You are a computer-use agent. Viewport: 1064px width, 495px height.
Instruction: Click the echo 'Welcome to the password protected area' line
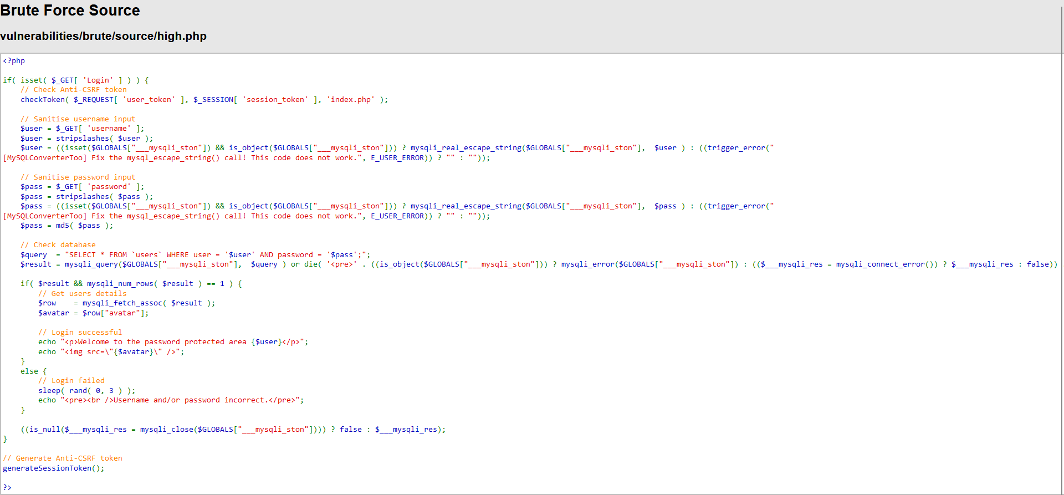[x=173, y=342]
